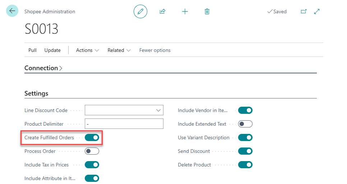Expand the Actions menu
The image size is (347, 184).
tap(87, 50)
